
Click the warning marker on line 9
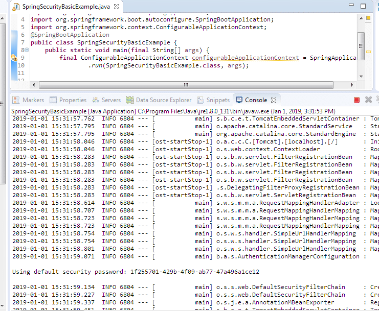tap(14, 58)
